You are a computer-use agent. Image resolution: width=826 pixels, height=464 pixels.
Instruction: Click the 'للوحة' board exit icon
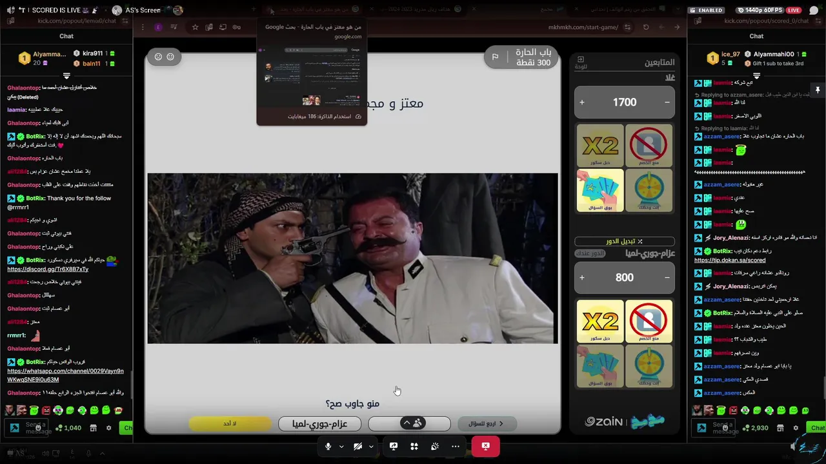(x=580, y=62)
